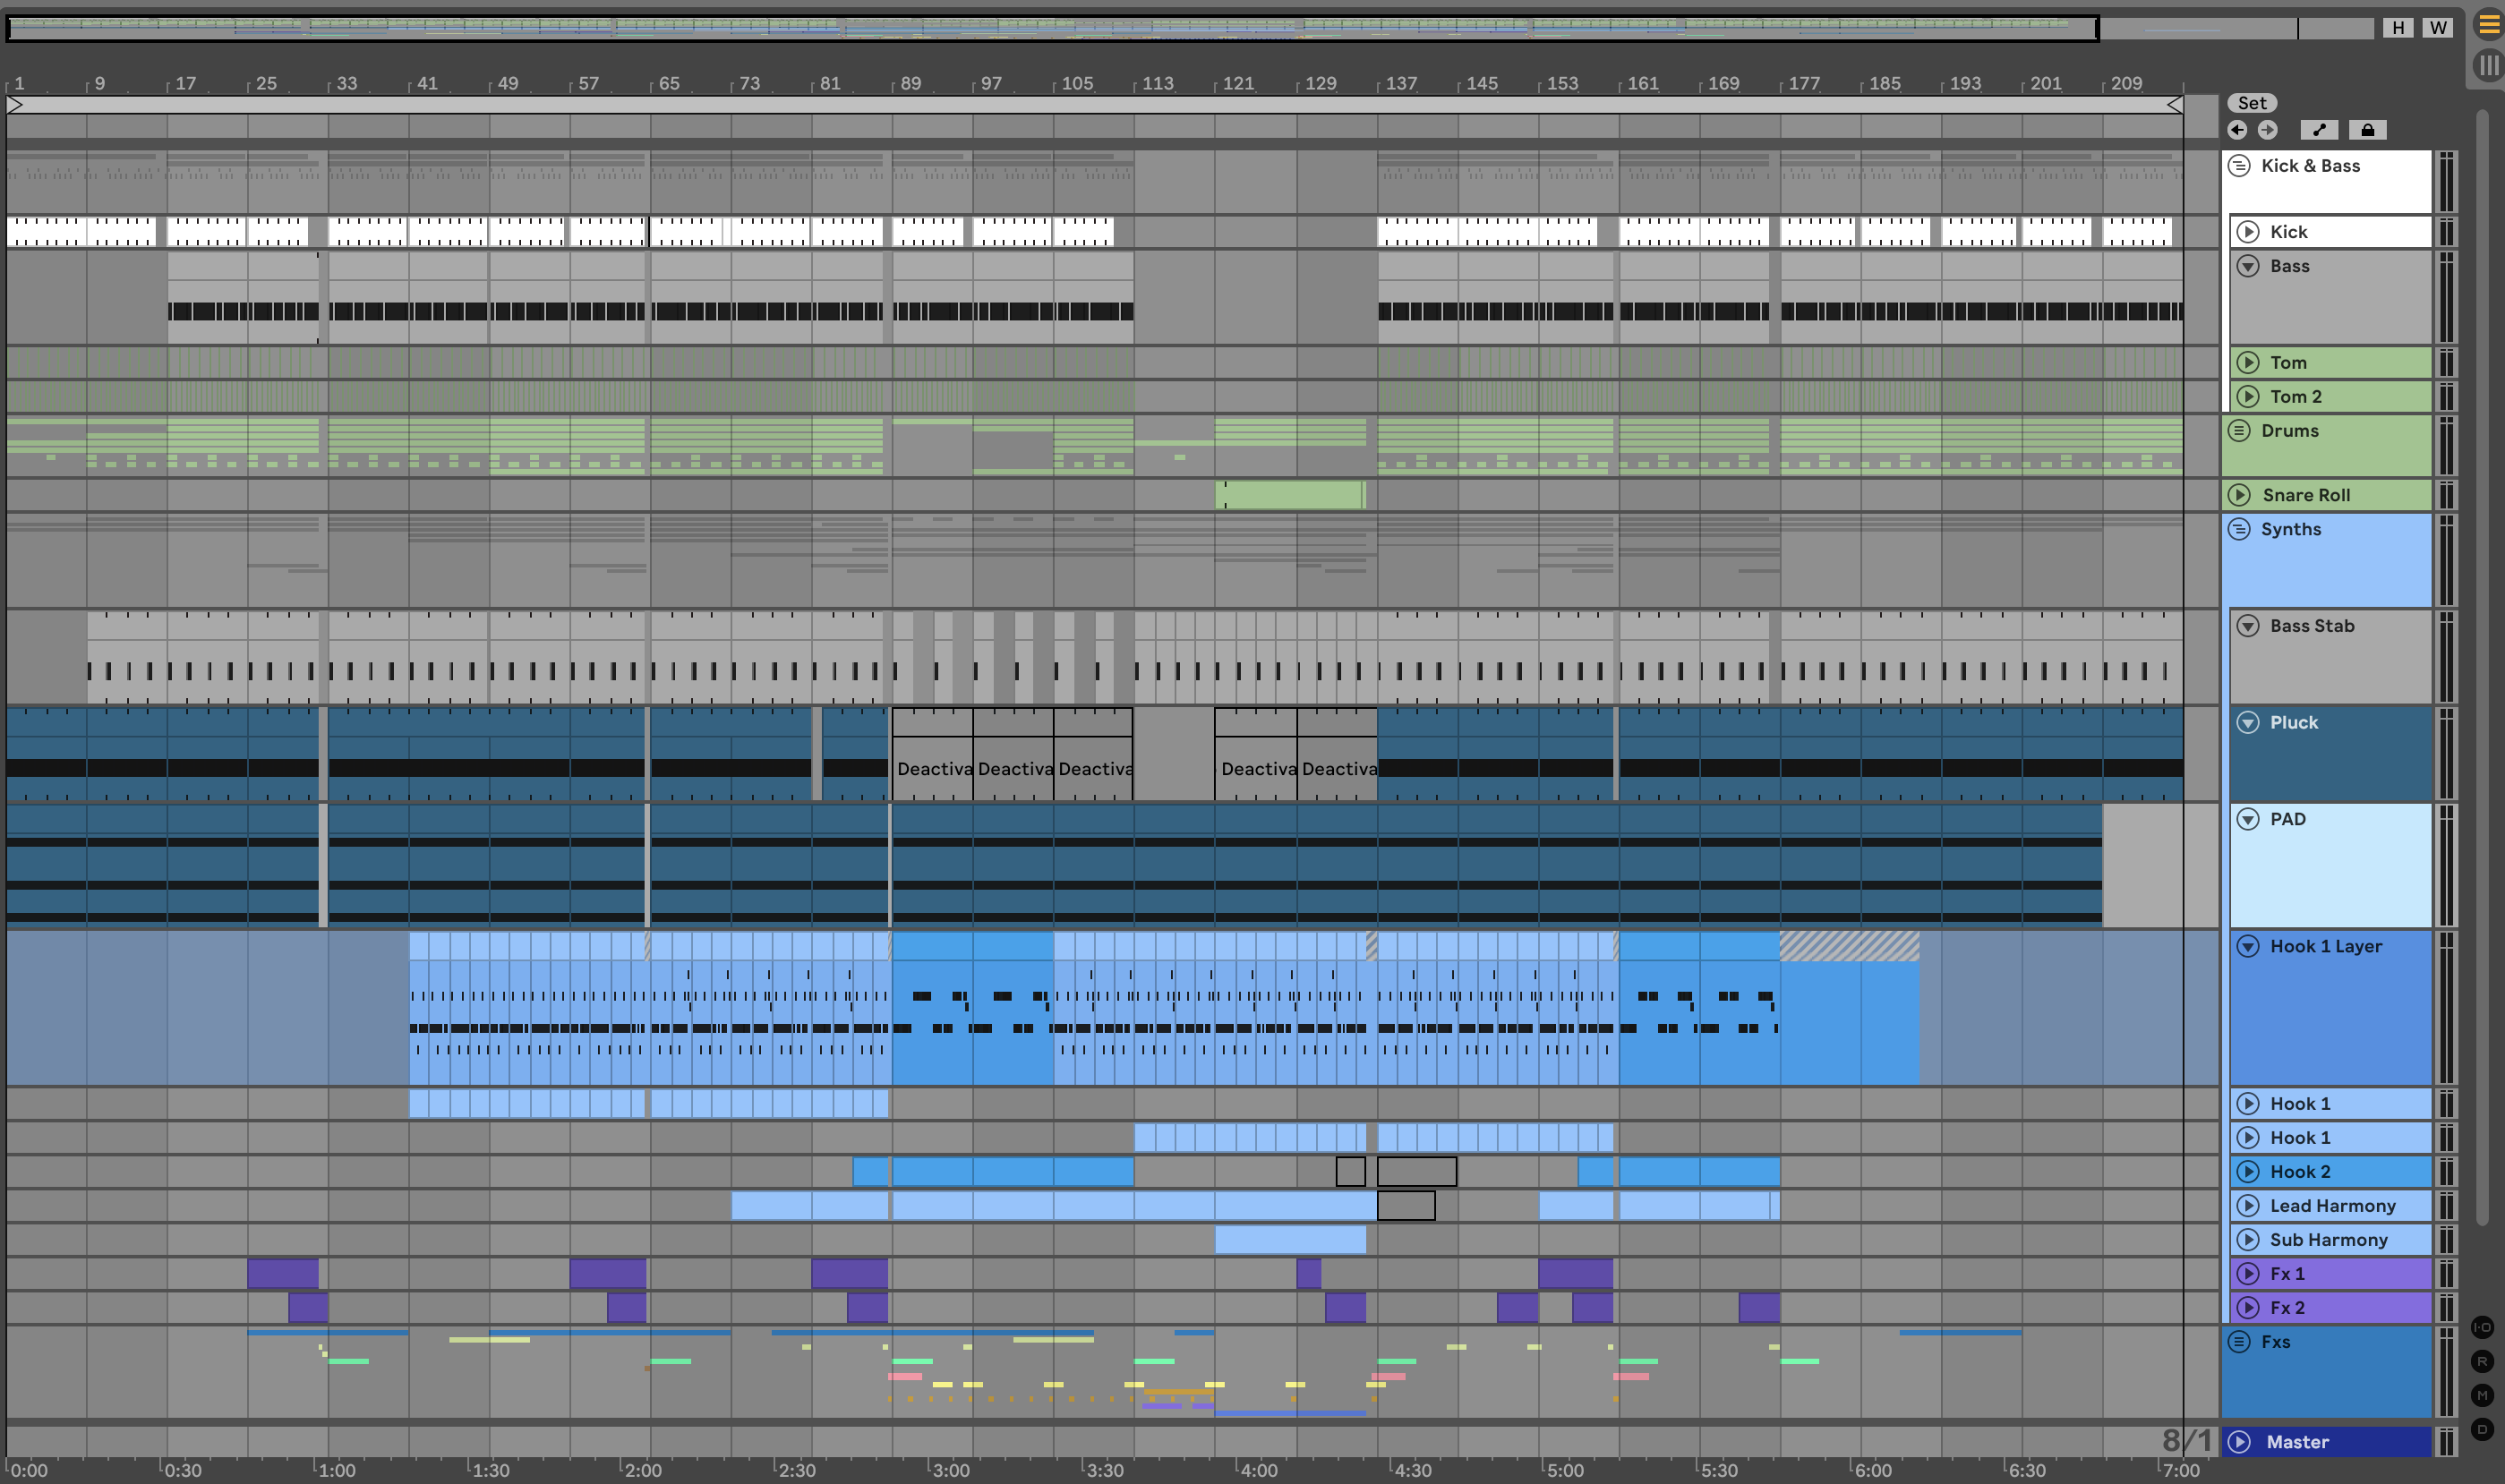Toggle the Mixer section with M button
This screenshot has height=1484, width=2505.
(2482, 1395)
